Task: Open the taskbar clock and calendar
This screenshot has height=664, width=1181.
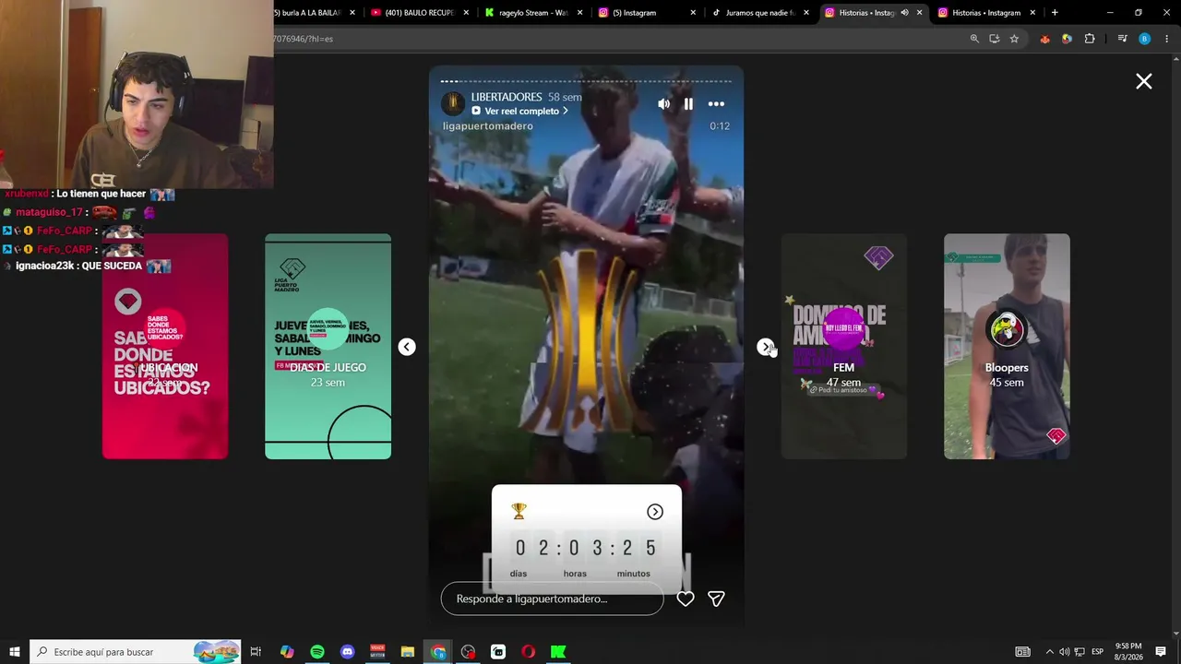Action: [1128, 652]
